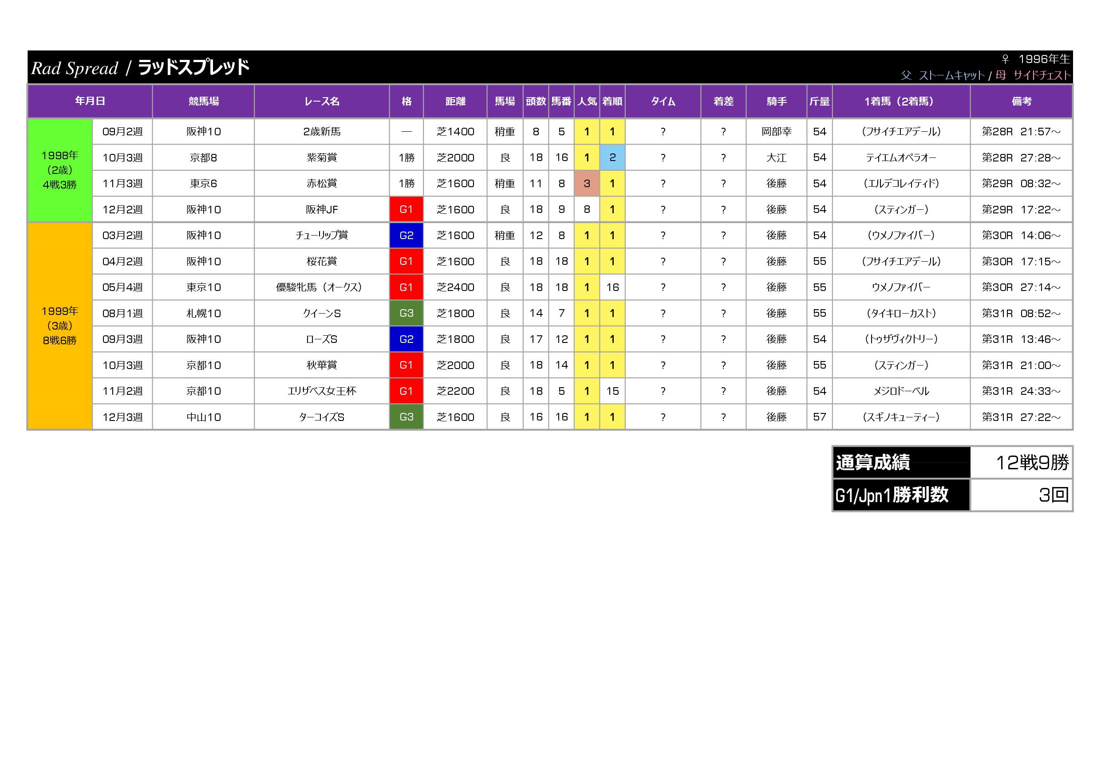Click the 通算成績 label
The height and width of the screenshot is (778, 1101).
point(901,463)
